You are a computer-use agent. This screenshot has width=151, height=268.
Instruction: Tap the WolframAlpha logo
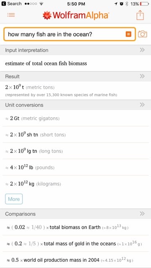pos(75,15)
